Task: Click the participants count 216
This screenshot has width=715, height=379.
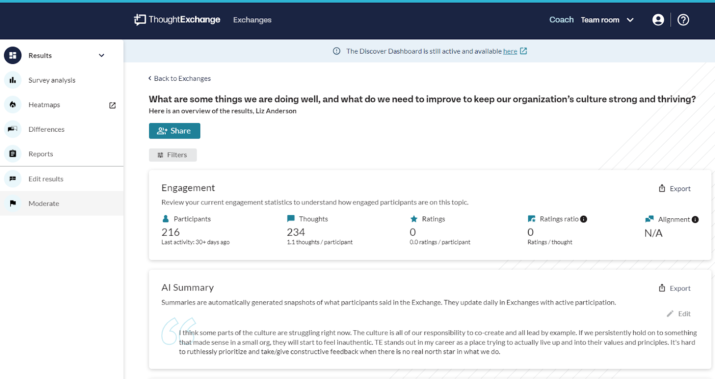Action: (x=171, y=232)
